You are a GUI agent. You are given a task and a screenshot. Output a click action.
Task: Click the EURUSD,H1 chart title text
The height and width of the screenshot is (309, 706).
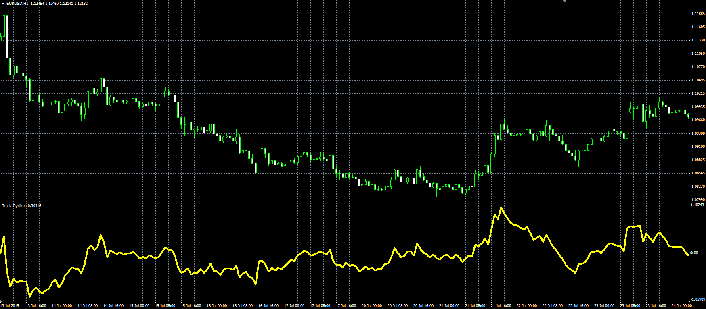tap(17, 4)
